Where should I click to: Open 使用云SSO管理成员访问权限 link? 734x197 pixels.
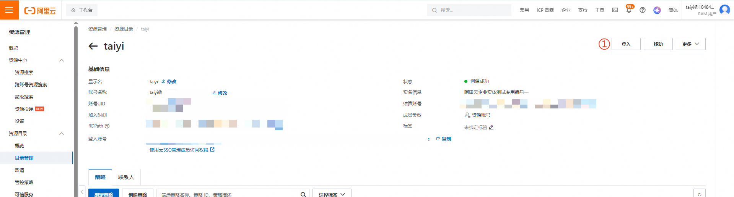click(x=182, y=150)
